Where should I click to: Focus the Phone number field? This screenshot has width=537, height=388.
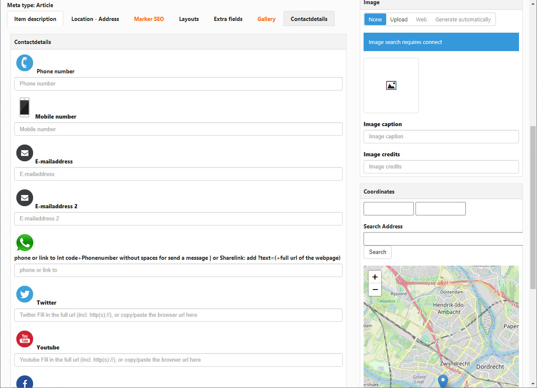[178, 84]
